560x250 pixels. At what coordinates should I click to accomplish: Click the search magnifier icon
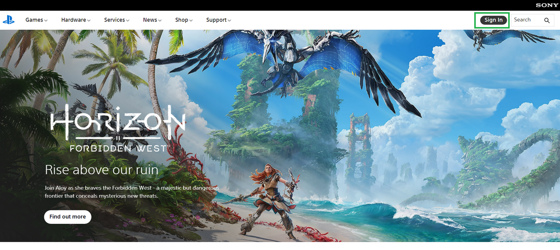coord(547,20)
